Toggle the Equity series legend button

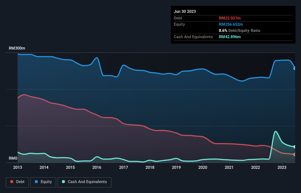43,182
